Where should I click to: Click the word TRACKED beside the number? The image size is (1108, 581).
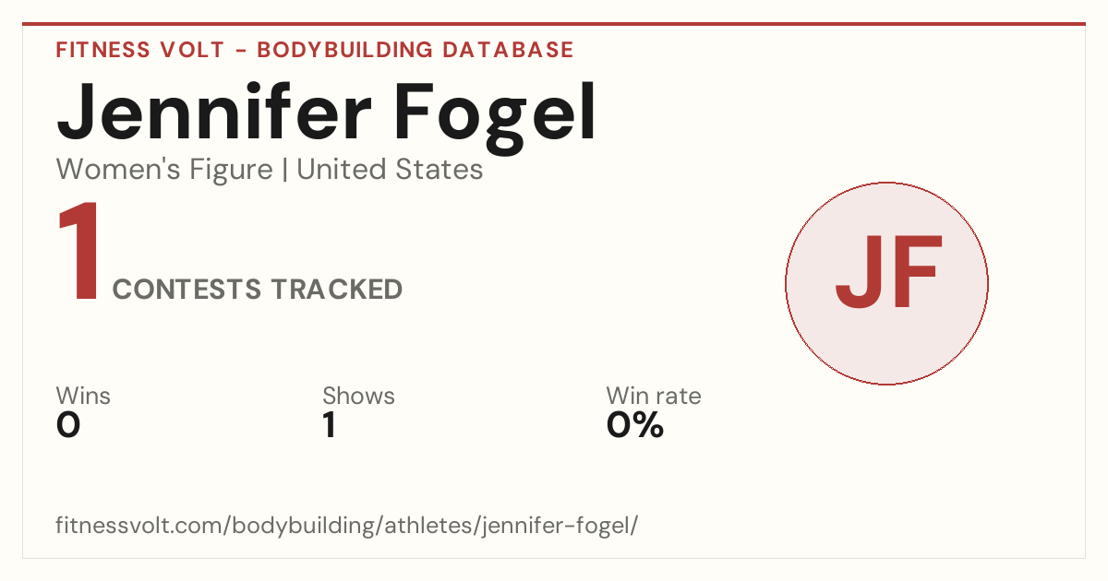(336, 289)
